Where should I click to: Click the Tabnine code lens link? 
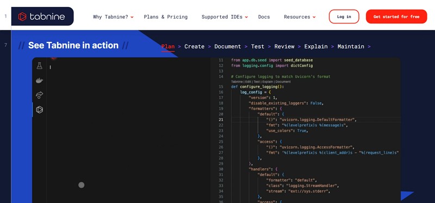coord(237,82)
